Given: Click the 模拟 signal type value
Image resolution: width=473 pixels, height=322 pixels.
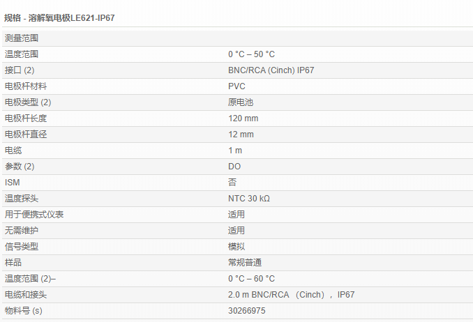Looking at the screenshot, I should pyautogui.click(x=236, y=247).
